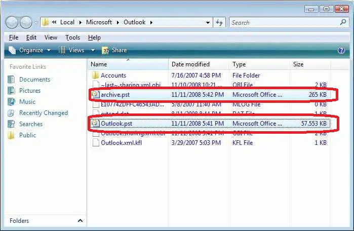The height and width of the screenshot is (231, 354).
Task: Sort files by the Type column header
Action: (x=260, y=64)
